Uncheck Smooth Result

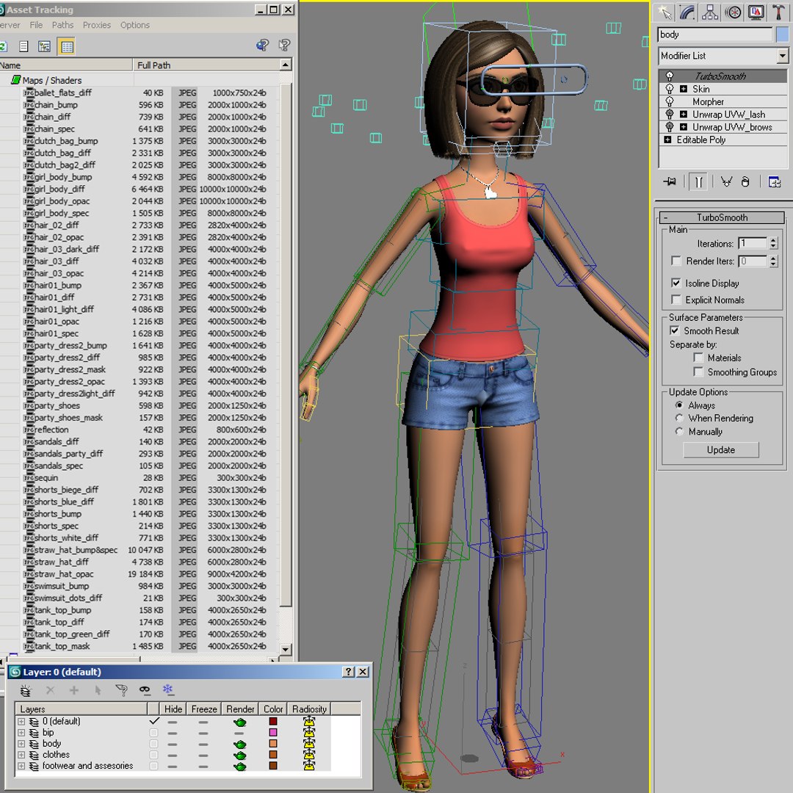click(x=675, y=330)
